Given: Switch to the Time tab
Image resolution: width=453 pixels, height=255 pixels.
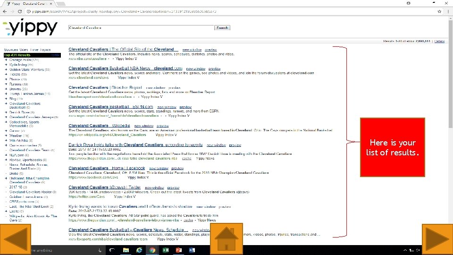Looking at the screenshot, I should coord(34,50).
